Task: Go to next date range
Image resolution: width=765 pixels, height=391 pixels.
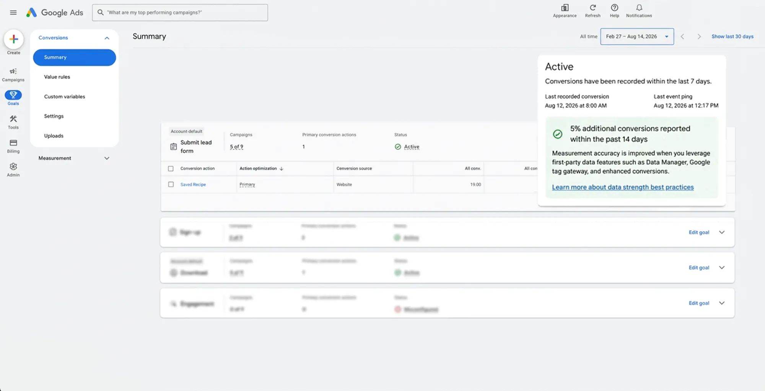Action: (x=699, y=37)
